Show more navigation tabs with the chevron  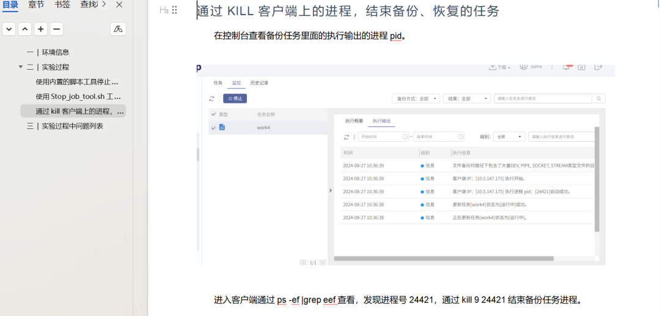coord(104,5)
